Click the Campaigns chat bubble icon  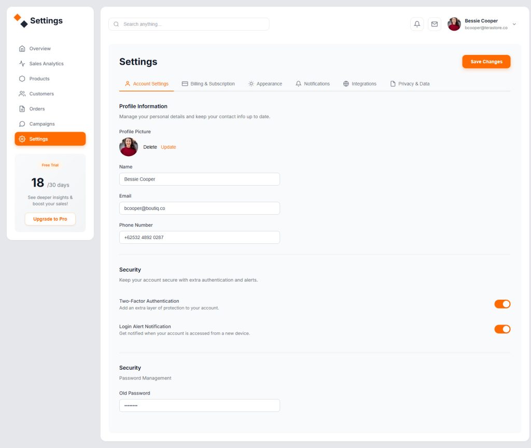pos(22,124)
